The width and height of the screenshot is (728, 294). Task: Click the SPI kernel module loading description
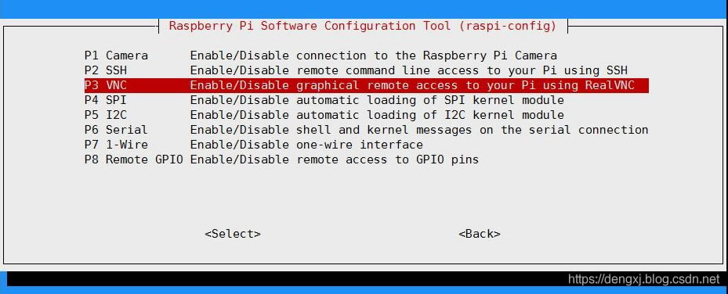coord(377,100)
